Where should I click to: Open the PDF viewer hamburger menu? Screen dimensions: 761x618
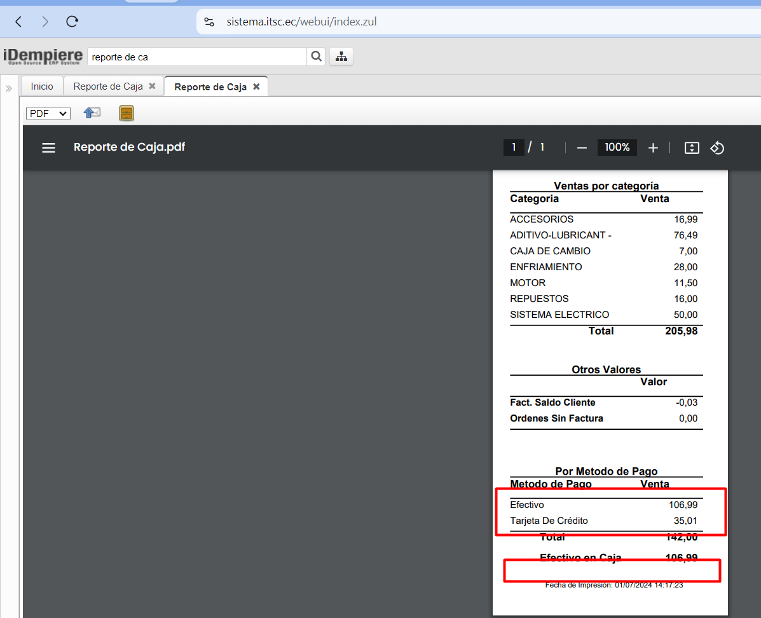(x=49, y=148)
